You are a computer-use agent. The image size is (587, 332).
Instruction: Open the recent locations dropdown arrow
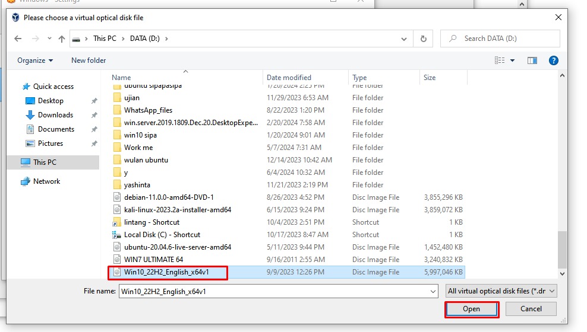coord(49,39)
